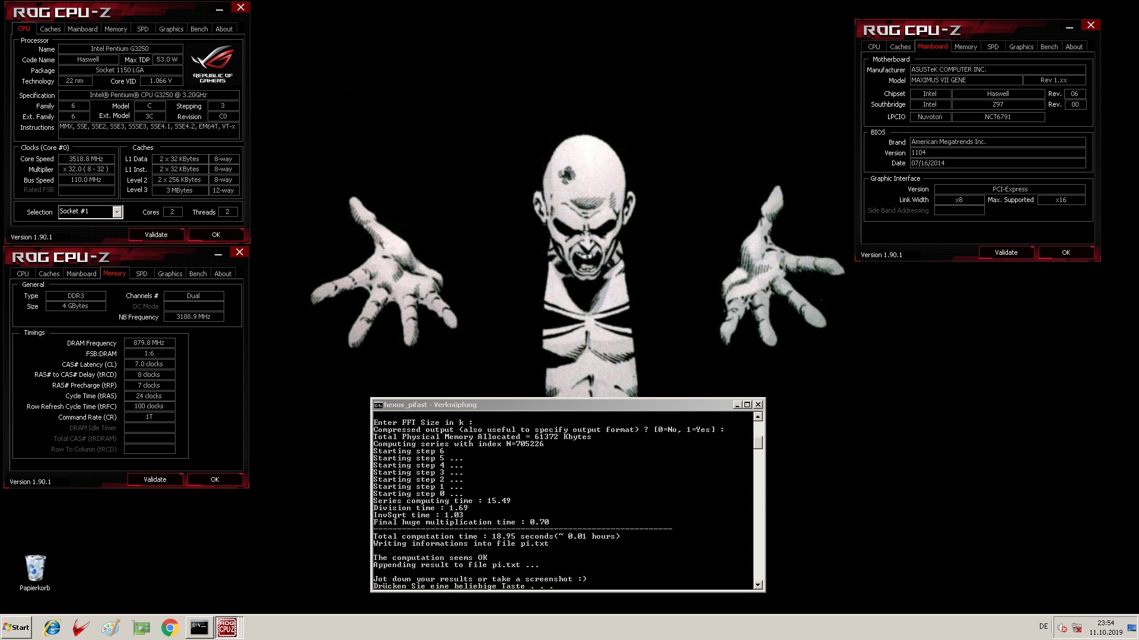Close the CPU-Z Memory window
This screenshot has height=640, width=1139.
[239, 252]
